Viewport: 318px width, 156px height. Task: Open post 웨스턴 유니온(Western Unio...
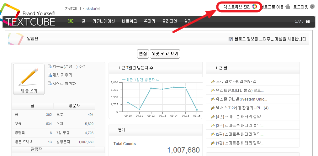[242, 99]
